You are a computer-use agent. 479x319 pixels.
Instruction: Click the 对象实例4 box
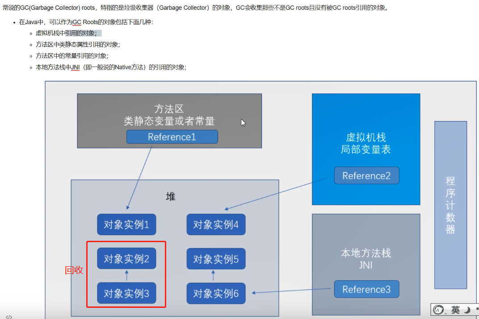pyautogui.click(x=216, y=225)
